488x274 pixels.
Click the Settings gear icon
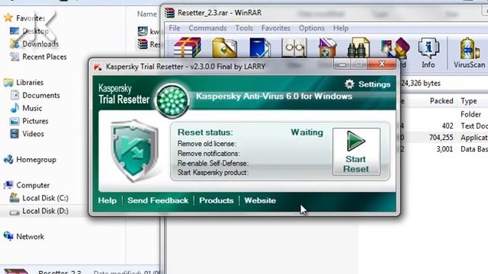pyautogui.click(x=349, y=84)
